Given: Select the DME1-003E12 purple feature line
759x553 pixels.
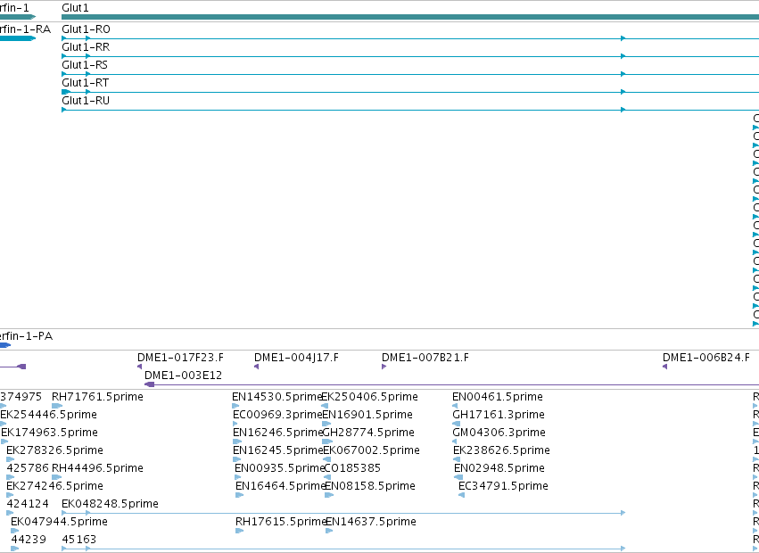Looking at the screenshot, I should 451,384.
